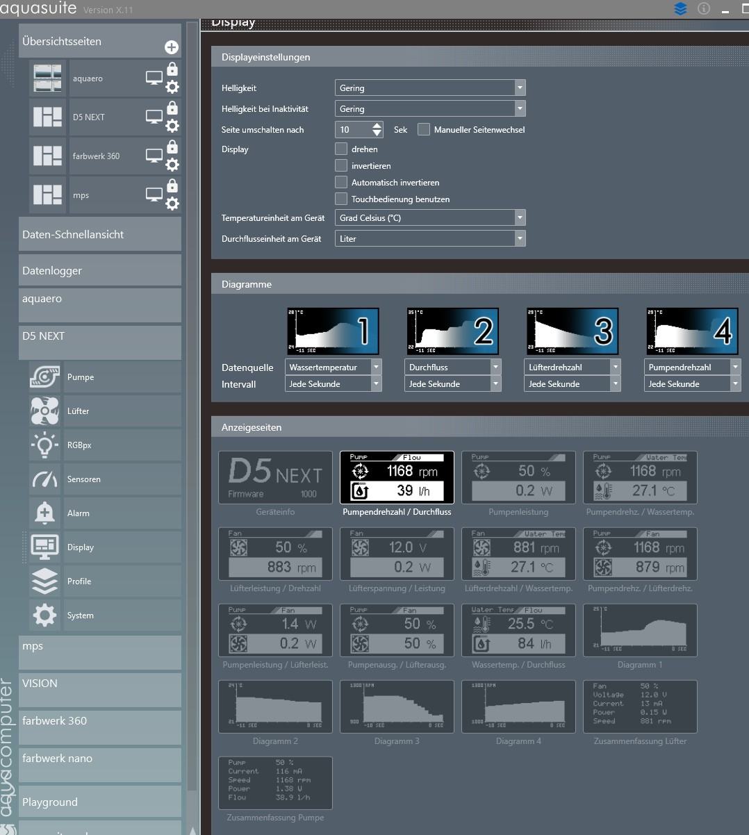Enable Manueller Seitenwechsel checkbox

[424, 129]
